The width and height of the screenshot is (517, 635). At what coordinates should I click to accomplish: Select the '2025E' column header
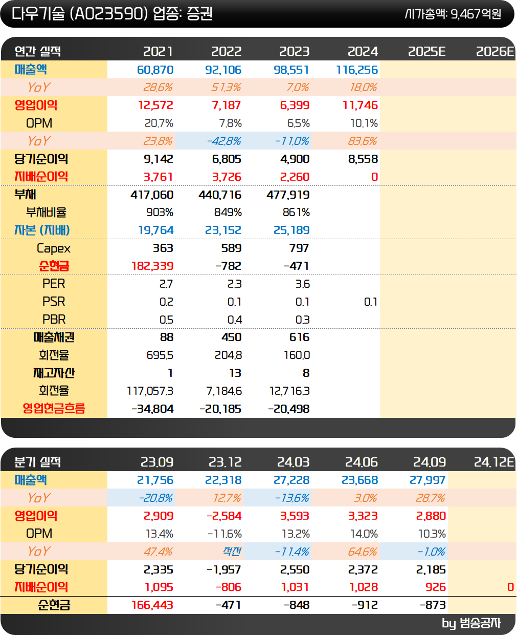coord(427,51)
